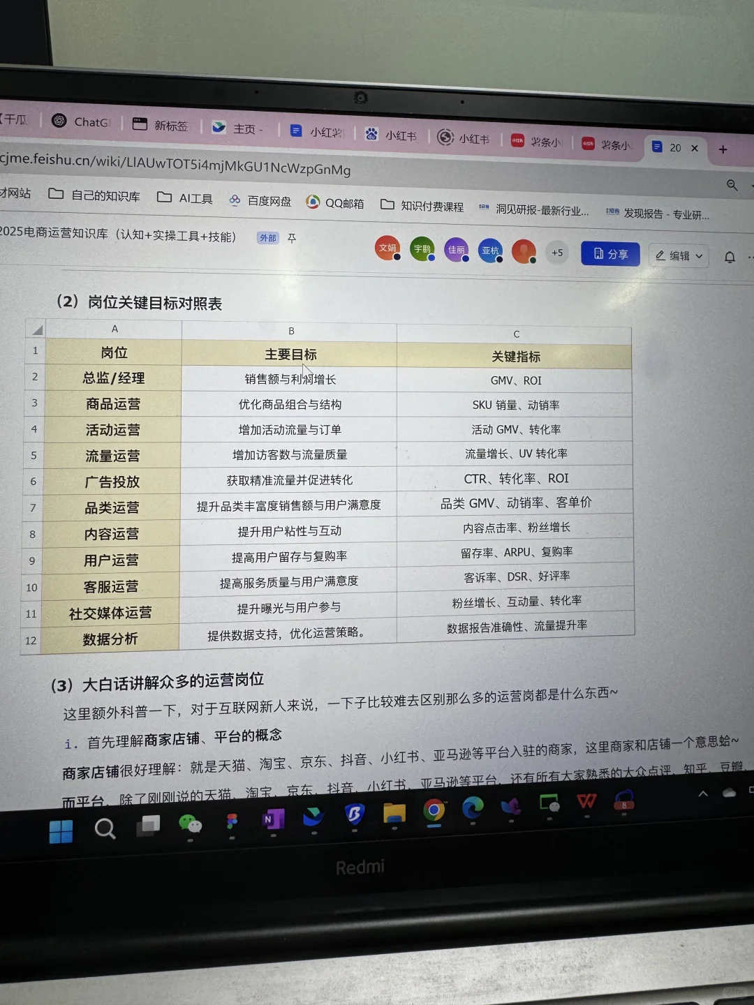Image resolution: width=754 pixels, height=1005 pixels.
Task: Open notifications with the bell icon
Action: pos(730,258)
